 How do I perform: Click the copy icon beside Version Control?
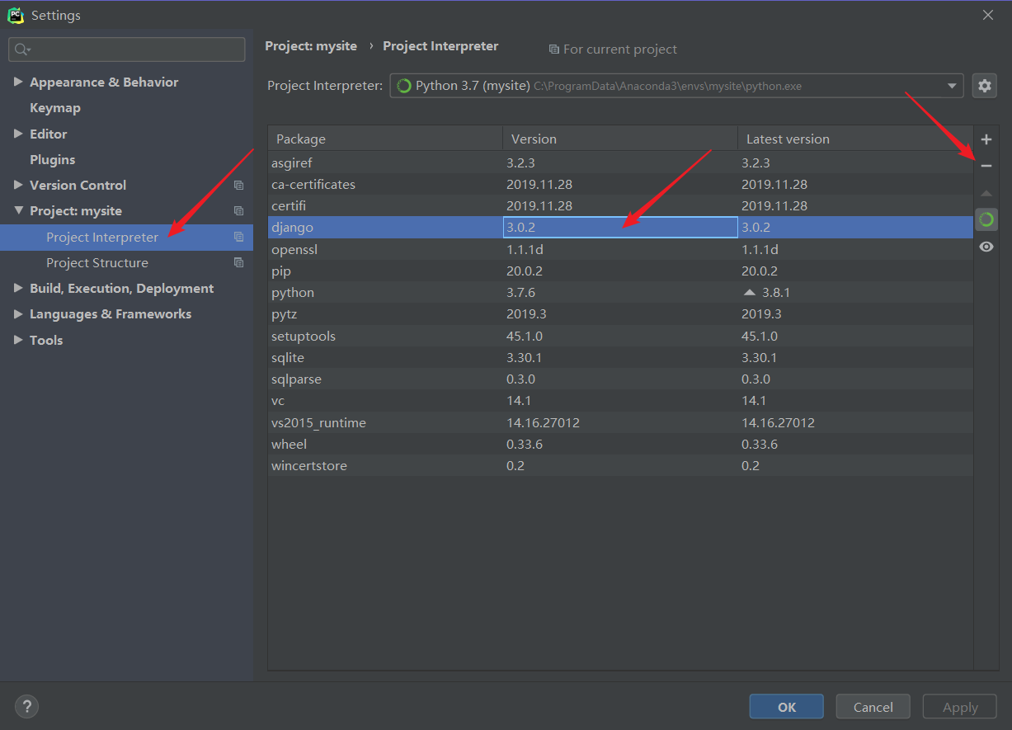tap(238, 186)
